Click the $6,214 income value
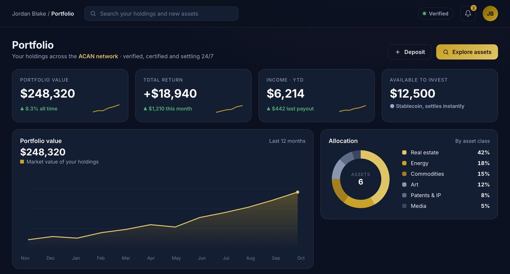 285,94
